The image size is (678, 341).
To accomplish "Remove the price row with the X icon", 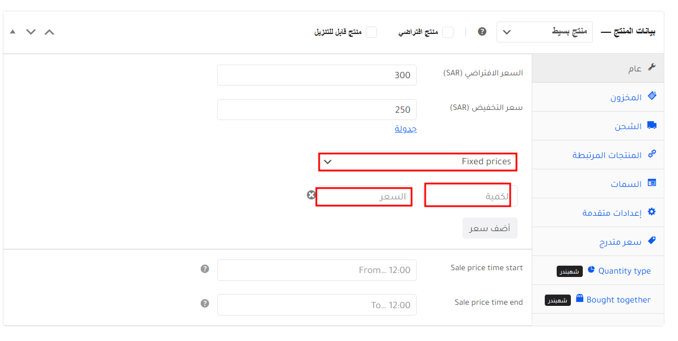I will click(x=311, y=195).
